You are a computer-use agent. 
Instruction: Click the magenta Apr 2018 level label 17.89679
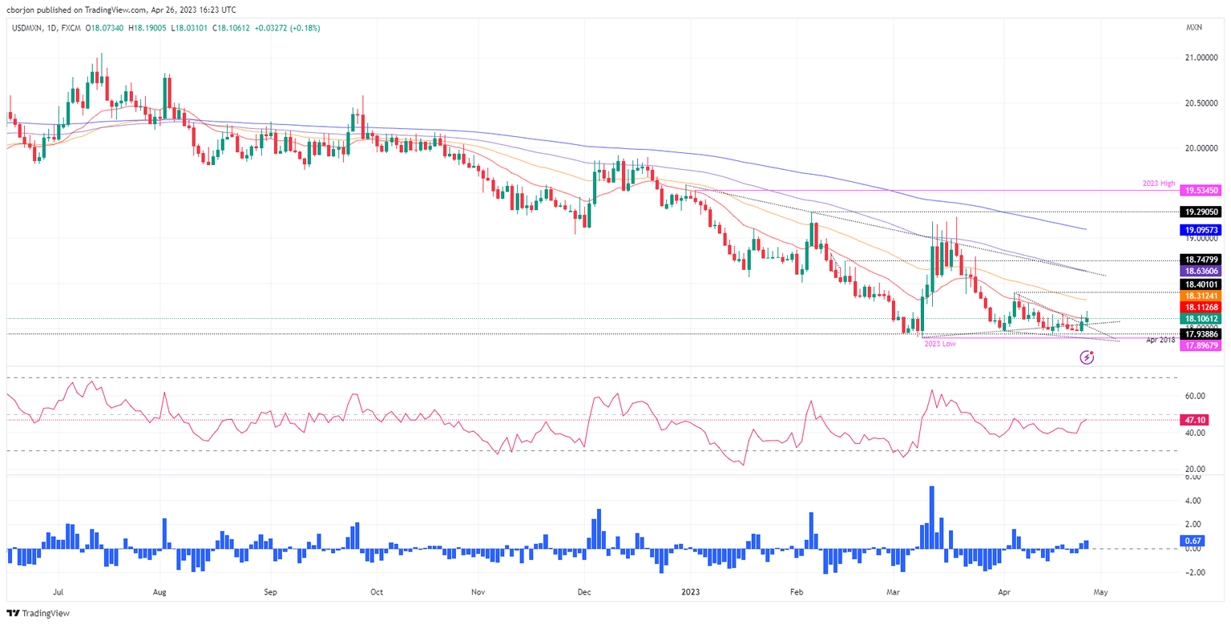point(1200,345)
